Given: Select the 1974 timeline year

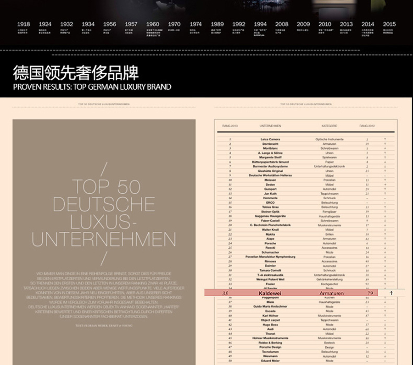Looking at the screenshot, I should pyautogui.click(x=195, y=24).
